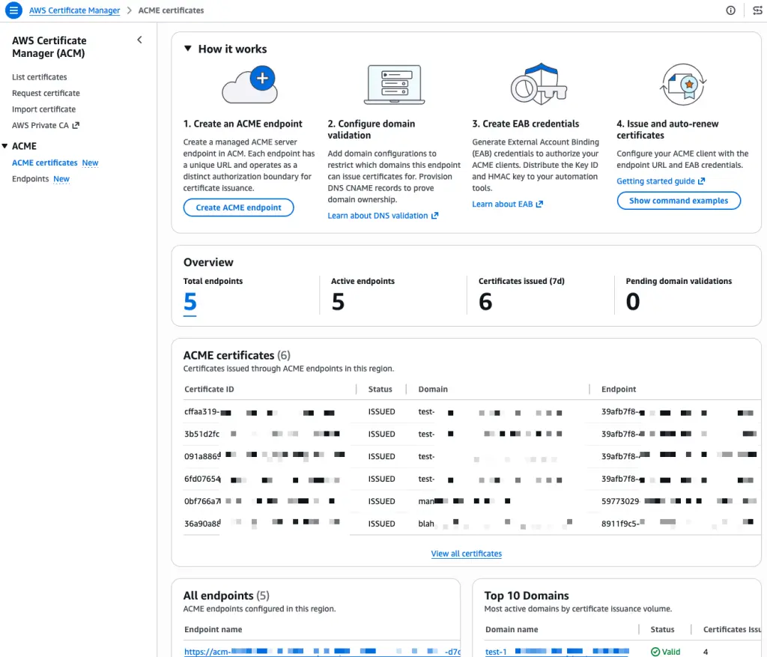Open the https://acm- endpoint link
This screenshot has height=657, width=767.
322,652
